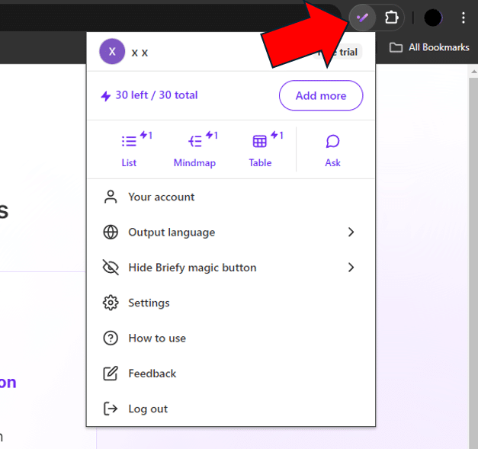Choose the Table summary icon
Screen dimensions: 478x449
coord(260,142)
